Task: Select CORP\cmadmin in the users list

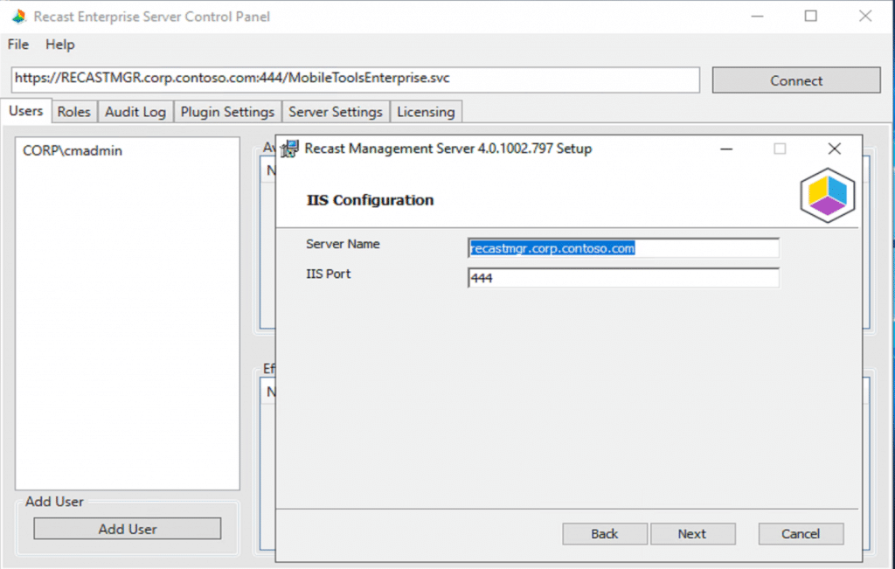Action: (x=72, y=150)
